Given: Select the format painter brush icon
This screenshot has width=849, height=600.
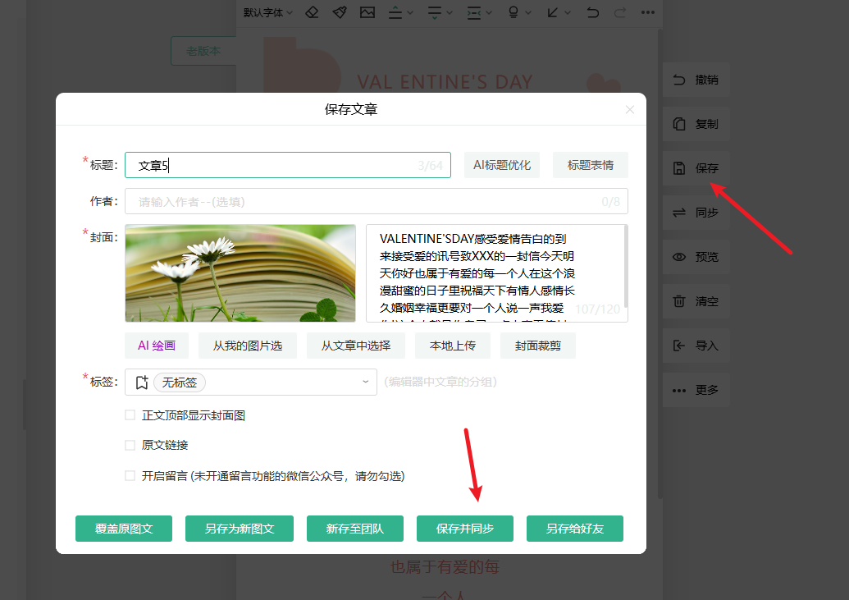Looking at the screenshot, I should [x=340, y=12].
